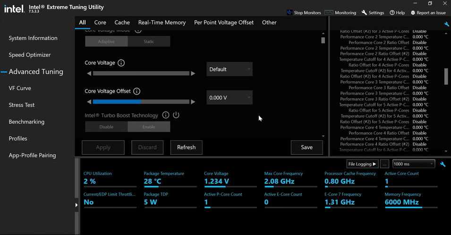The width and height of the screenshot is (451, 235).
Task: Switch to Per Point Voltage Offset tab
Action: pyautogui.click(x=224, y=23)
